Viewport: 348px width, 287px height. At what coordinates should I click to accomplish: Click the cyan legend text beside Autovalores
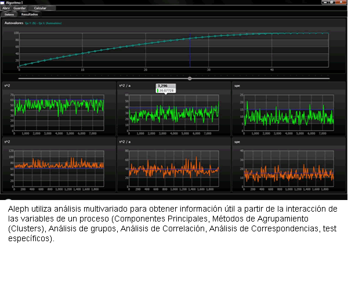[x=43, y=23]
